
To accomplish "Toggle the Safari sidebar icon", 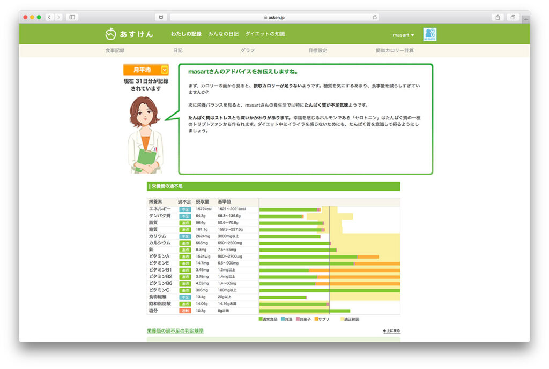I will (x=72, y=17).
